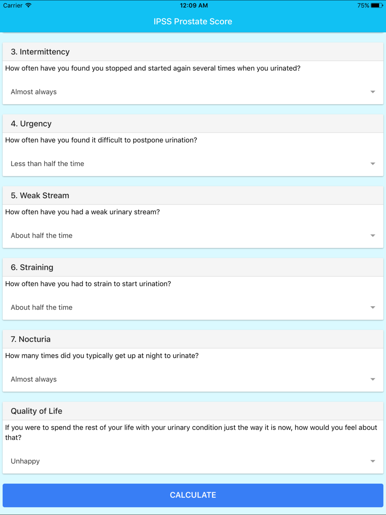Change the Intermittency answer 'Almost always'
Viewport: 386px width, 515px height.
193,92
